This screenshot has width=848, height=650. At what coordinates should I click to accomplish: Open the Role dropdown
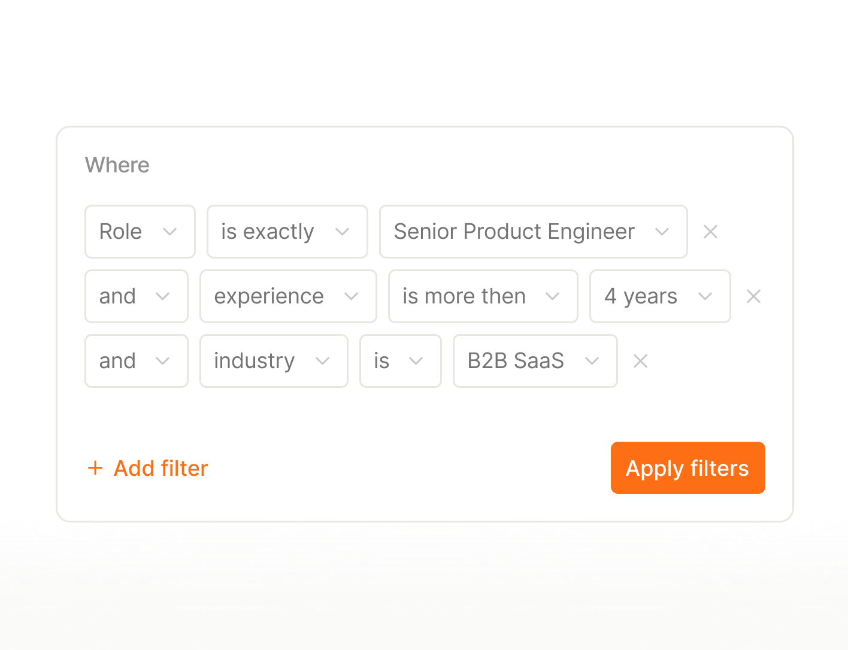coord(140,232)
